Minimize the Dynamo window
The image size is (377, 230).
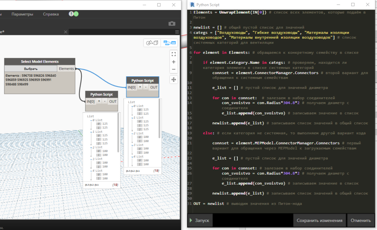pyautogui.click(x=144, y=5)
